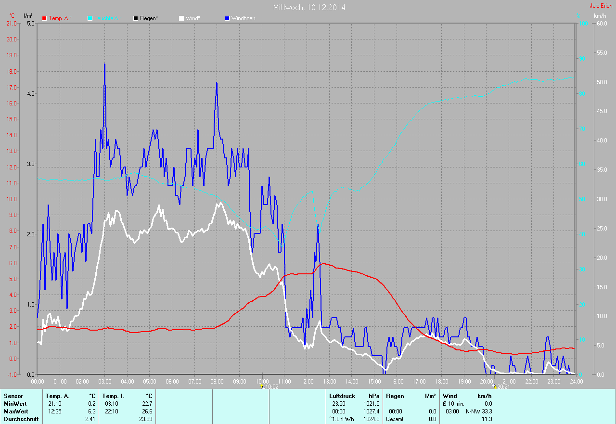Click the Jarz Erich label
The width and height of the screenshot is (616, 424).
[x=601, y=6]
